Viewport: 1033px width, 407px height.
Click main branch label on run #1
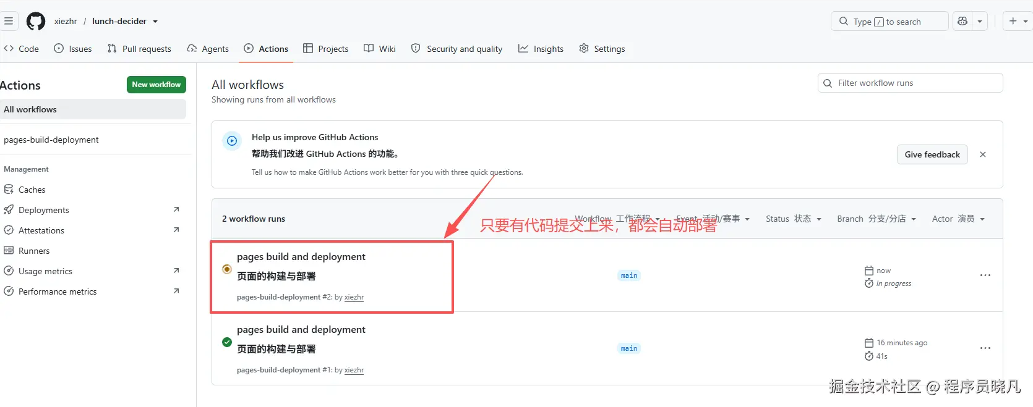coord(629,348)
